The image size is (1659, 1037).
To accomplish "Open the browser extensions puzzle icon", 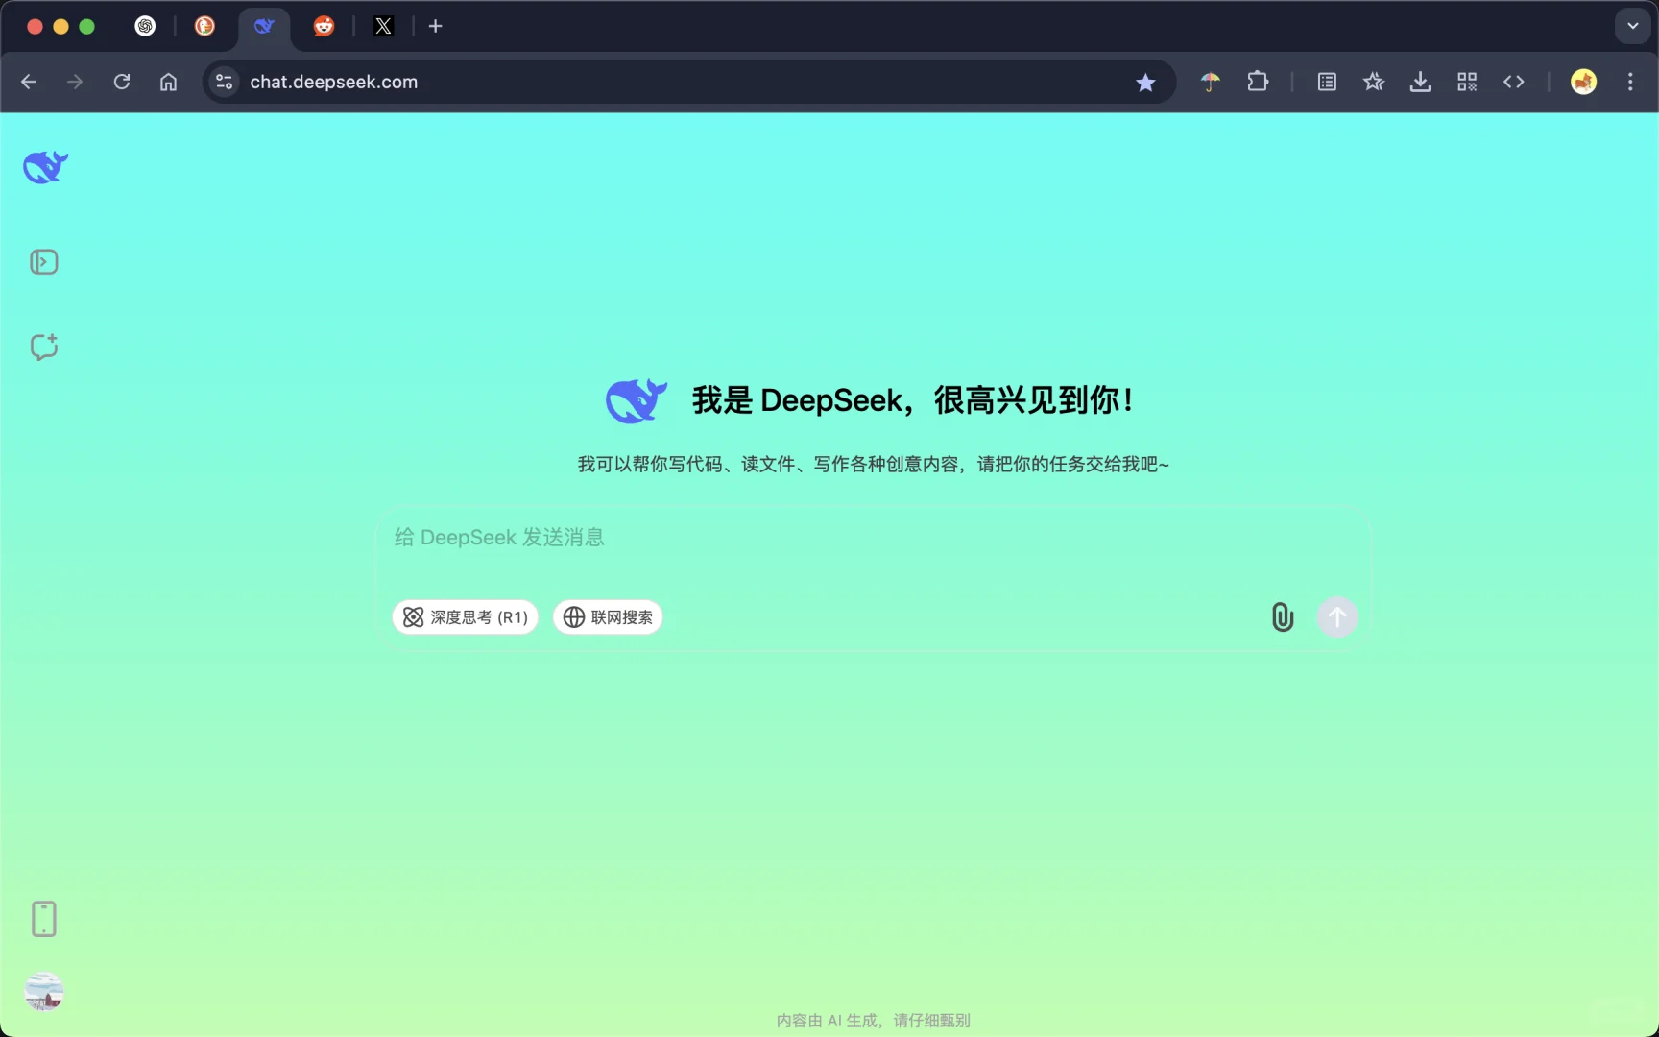I will click(x=1258, y=82).
